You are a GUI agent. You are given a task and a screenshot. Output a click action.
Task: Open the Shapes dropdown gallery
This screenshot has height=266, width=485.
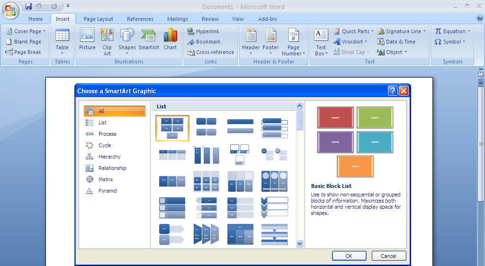click(x=127, y=40)
